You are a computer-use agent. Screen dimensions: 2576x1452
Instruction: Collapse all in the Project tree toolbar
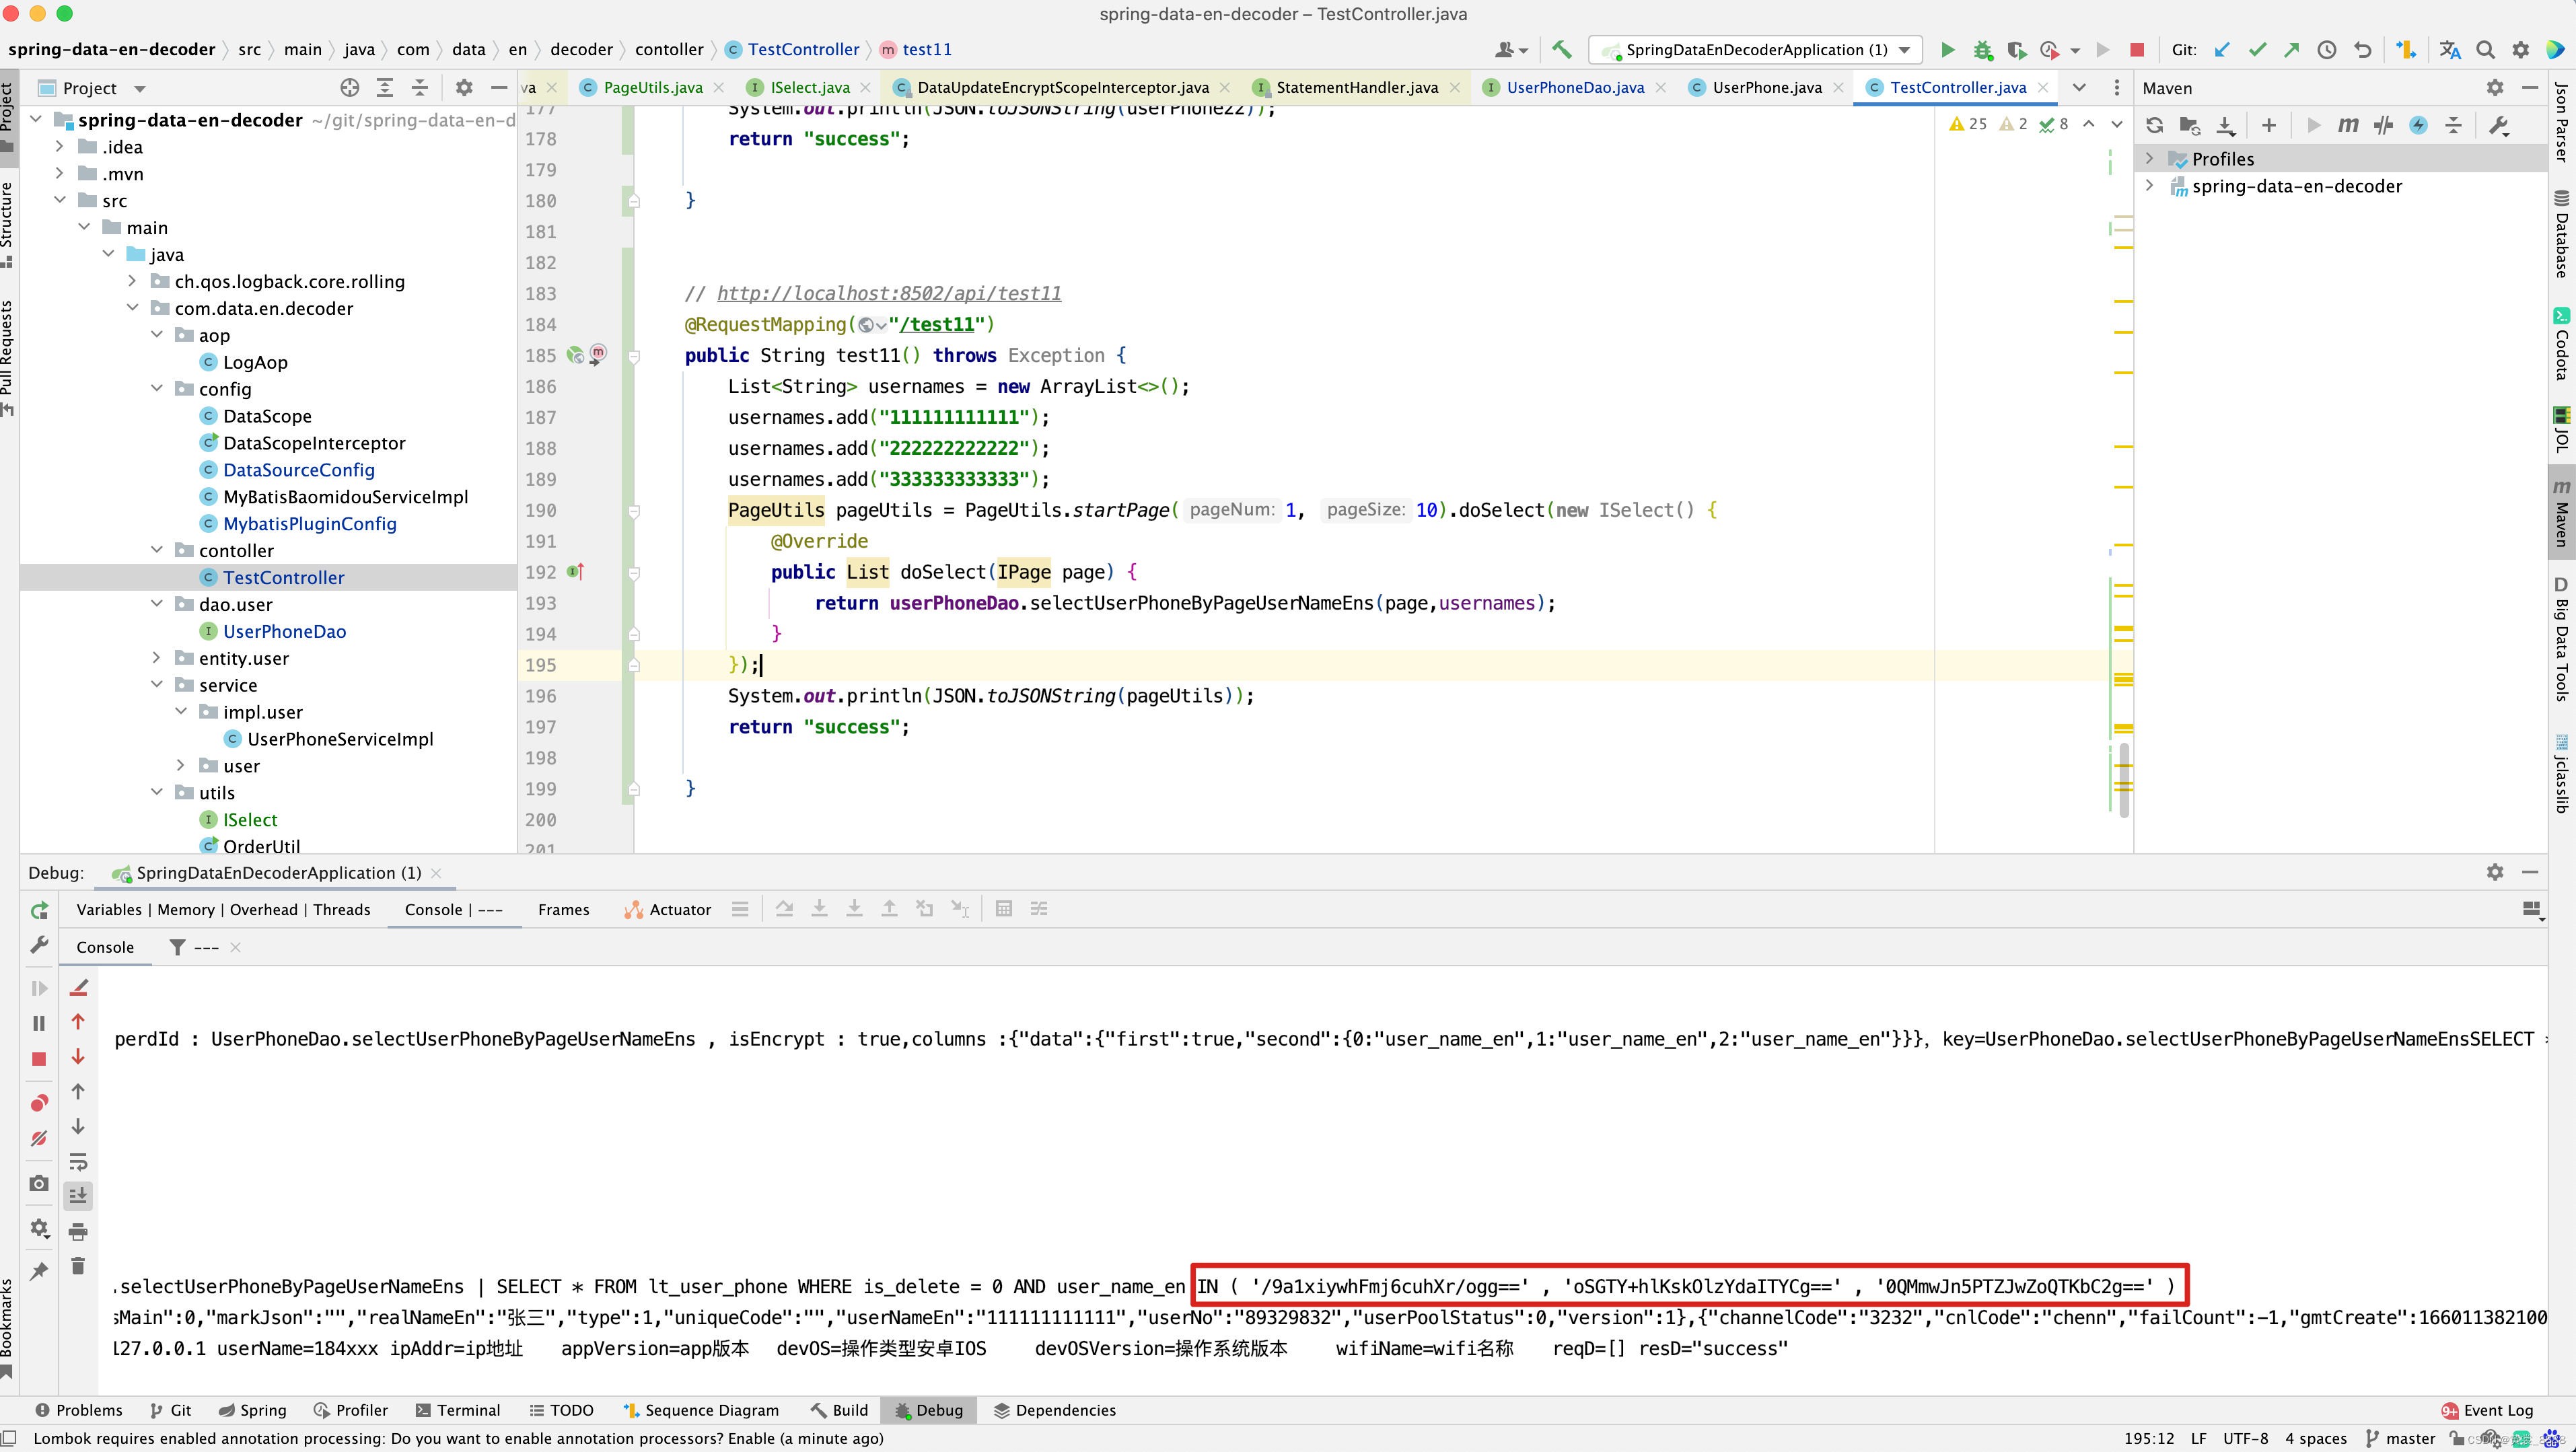pyautogui.click(x=420, y=88)
